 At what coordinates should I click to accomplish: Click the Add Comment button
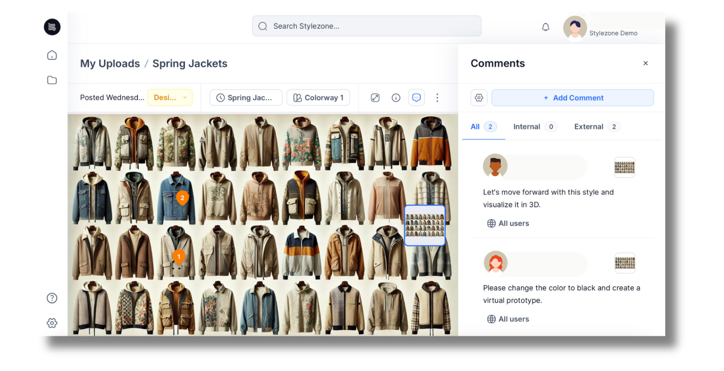[x=572, y=98]
